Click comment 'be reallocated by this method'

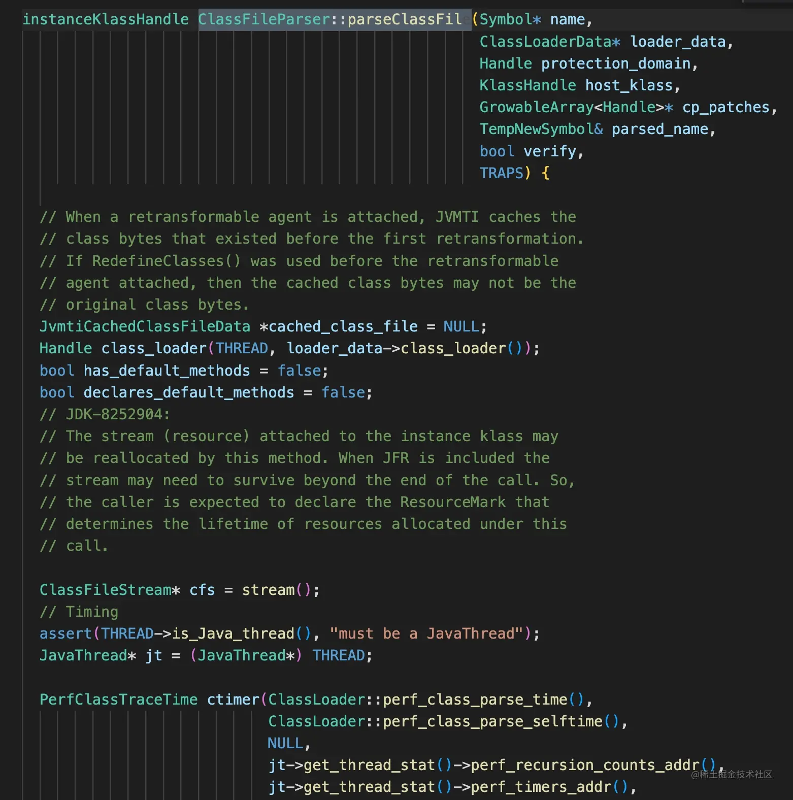click(295, 458)
